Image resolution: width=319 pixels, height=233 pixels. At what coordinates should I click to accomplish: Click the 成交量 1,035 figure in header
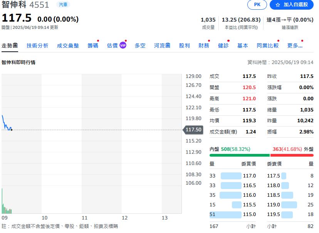click(208, 20)
